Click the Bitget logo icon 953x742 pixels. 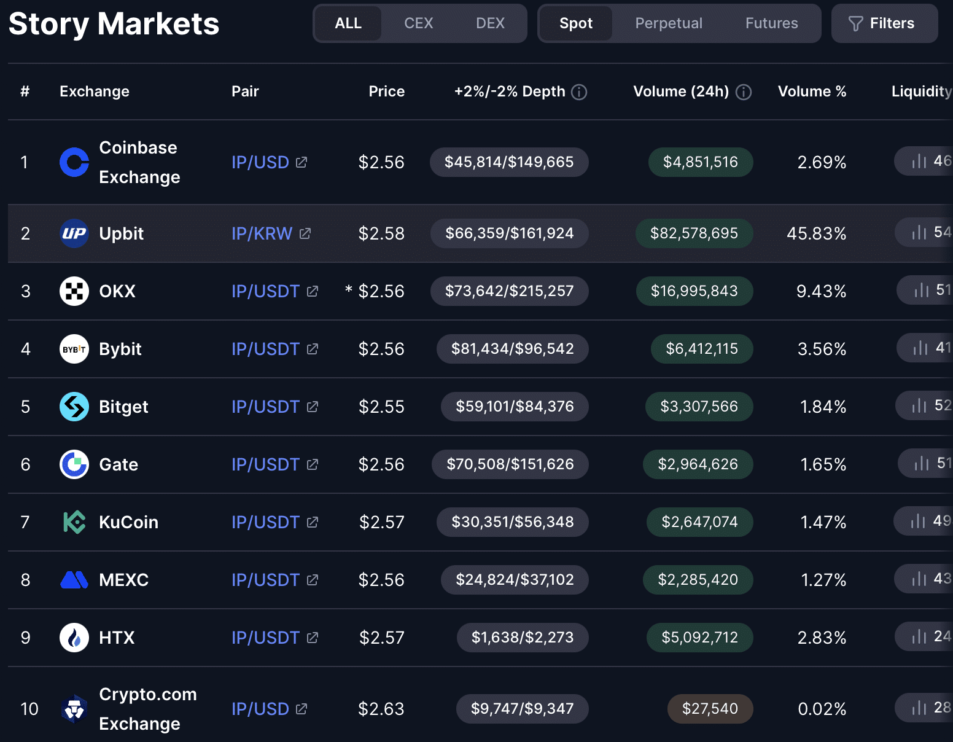tap(74, 407)
